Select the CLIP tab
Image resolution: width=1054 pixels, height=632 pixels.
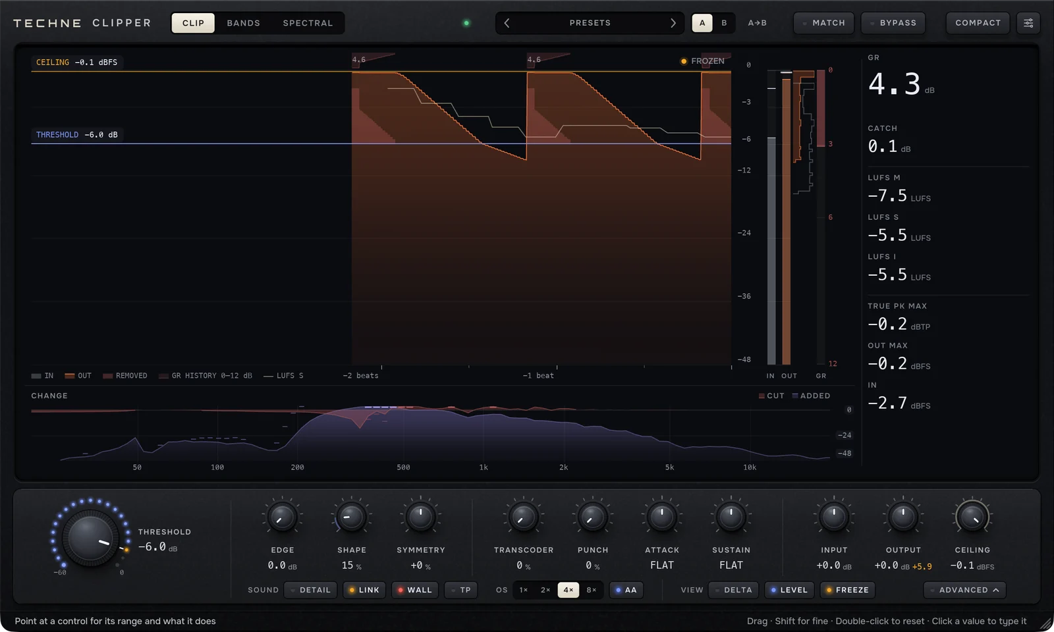click(x=193, y=23)
